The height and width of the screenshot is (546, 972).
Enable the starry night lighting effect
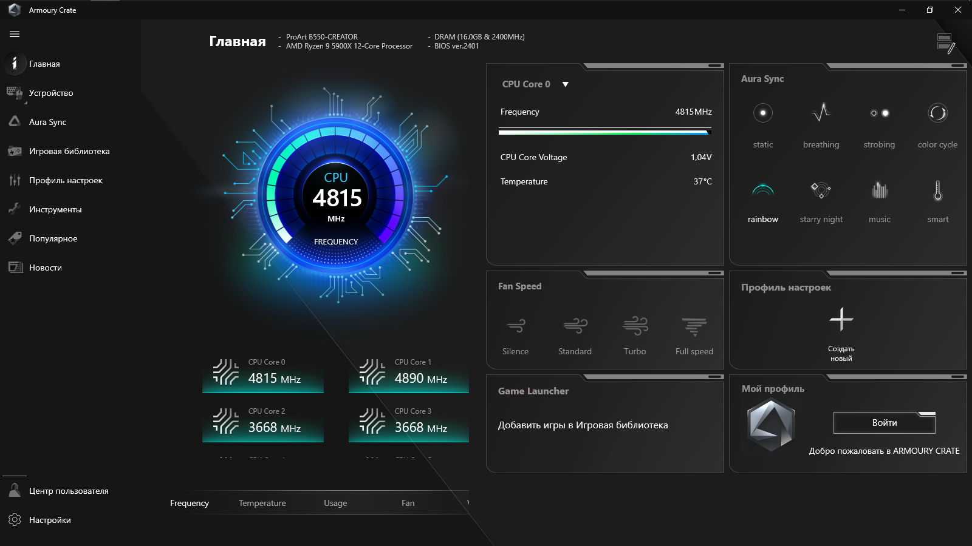point(821,200)
